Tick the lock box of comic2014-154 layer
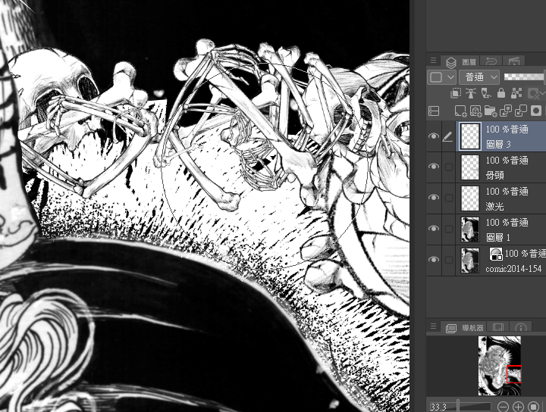This screenshot has width=546, height=412. pos(449,260)
